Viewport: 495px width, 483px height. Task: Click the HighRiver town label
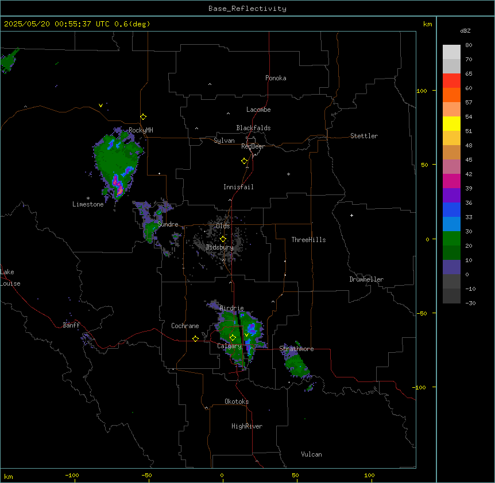247,426
